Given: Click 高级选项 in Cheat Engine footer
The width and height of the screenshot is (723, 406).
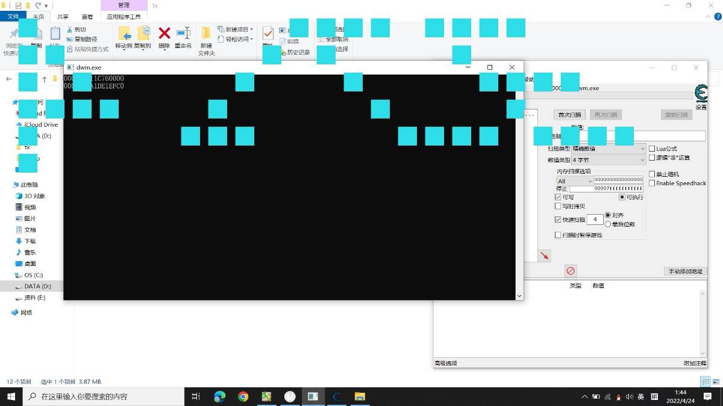Looking at the screenshot, I should tap(446, 363).
